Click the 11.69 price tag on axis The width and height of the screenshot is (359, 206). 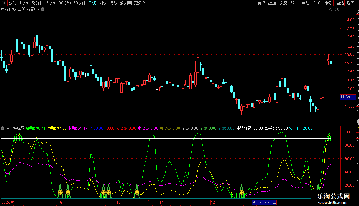pos(348,97)
